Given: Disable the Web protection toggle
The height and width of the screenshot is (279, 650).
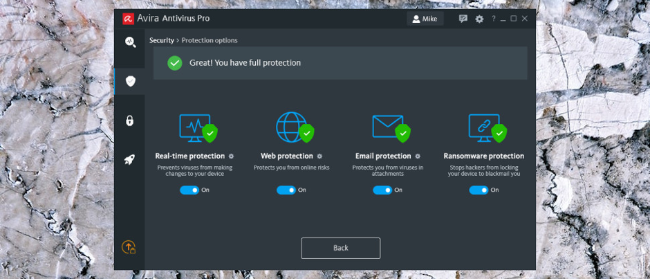Looking at the screenshot, I should tap(286, 190).
